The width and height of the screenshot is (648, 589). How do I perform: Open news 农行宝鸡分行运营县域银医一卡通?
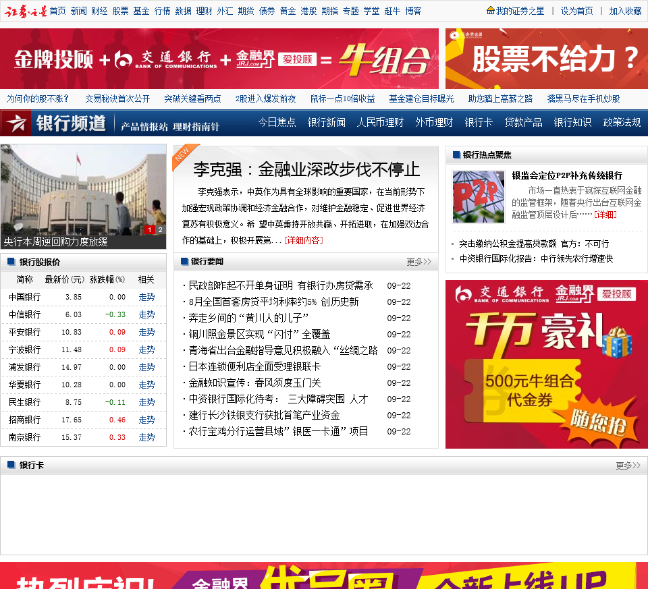[278, 432]
